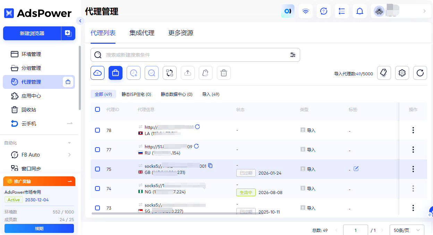
Task: Click the bag icon beside 代理管理 in sidebar
Action: coord(68,82)
